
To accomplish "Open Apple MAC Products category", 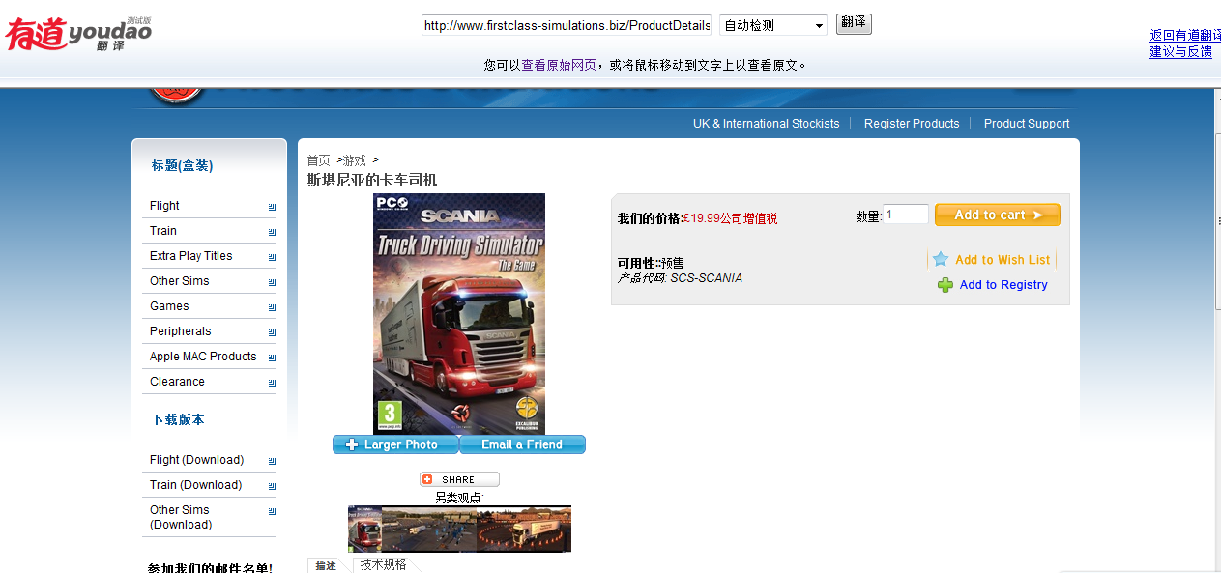I will click(x=203, y=357).
